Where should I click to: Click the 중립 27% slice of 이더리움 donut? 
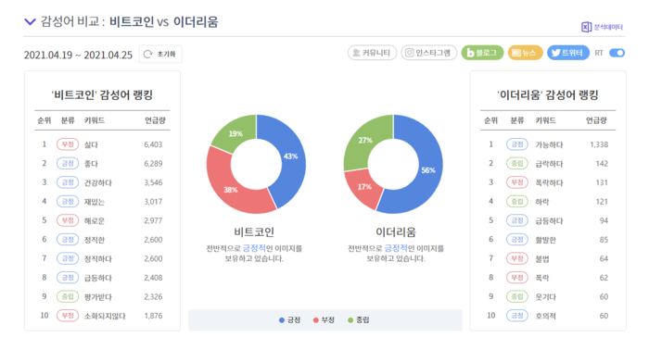pyautogui.click(x=364, y=140)
